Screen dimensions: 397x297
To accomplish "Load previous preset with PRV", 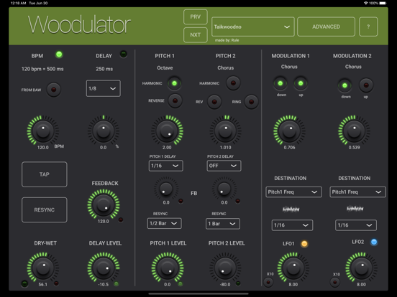I will [x=196, y=17].
